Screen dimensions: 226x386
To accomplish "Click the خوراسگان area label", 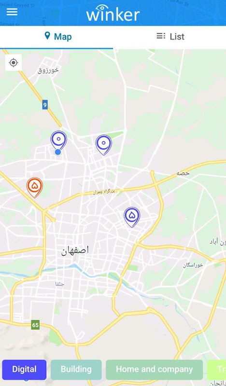I will coord(193,265).
